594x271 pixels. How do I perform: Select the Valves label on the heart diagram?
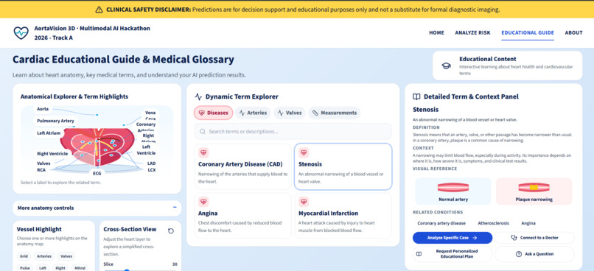point(43,163)
